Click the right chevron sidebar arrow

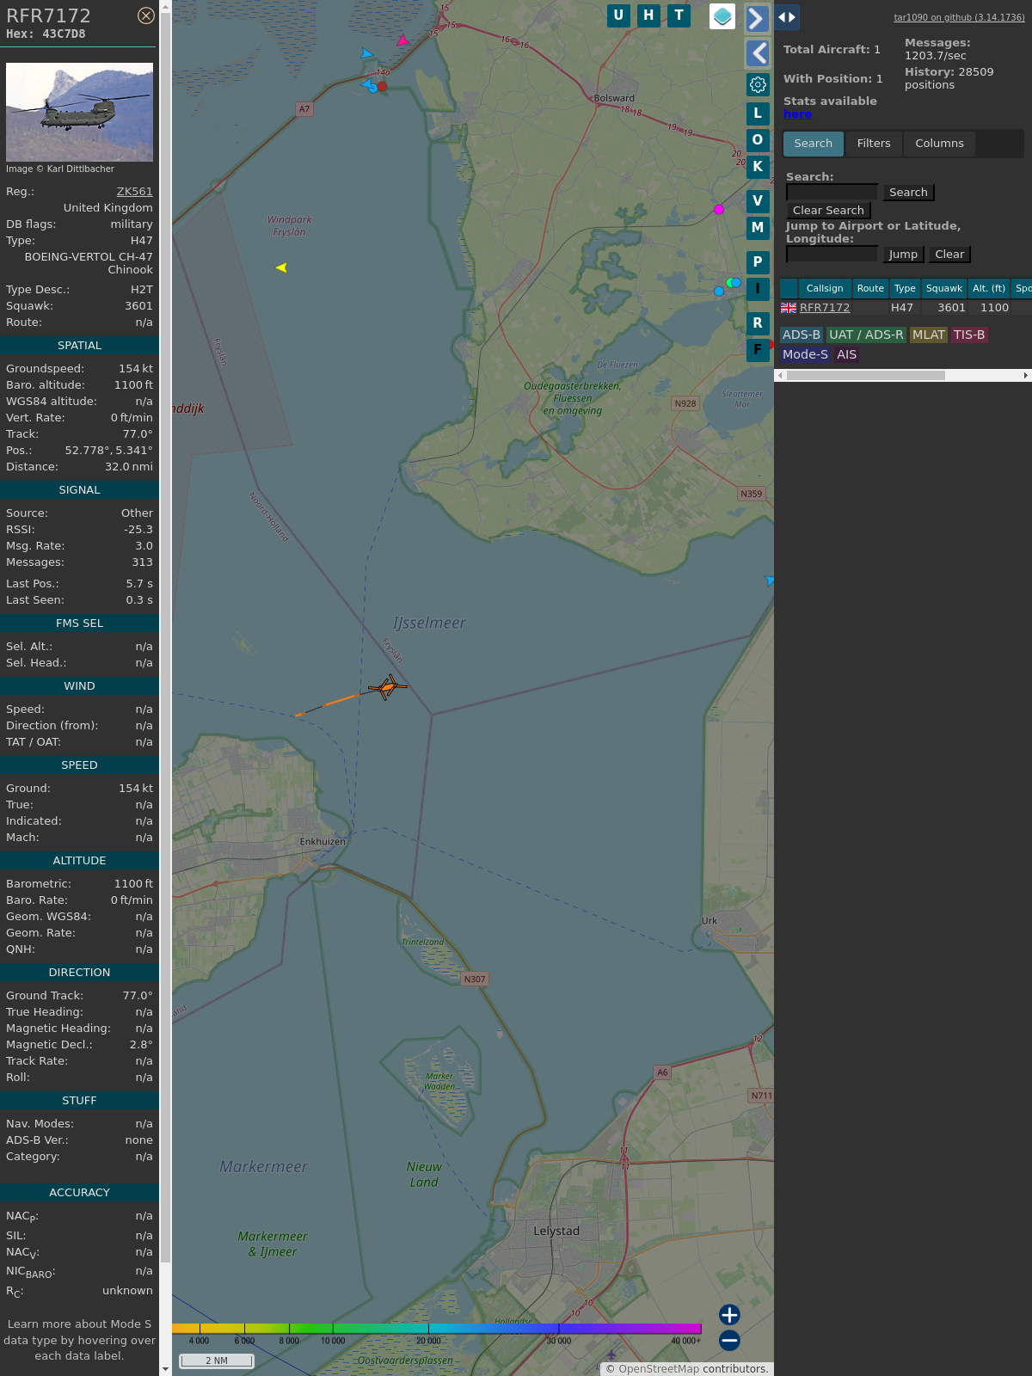(x=757, y=19)
